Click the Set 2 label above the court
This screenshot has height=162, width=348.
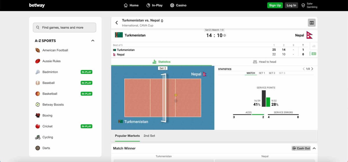tap(163, 68)
